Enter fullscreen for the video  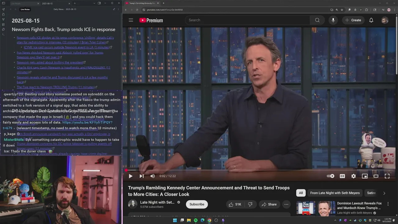387,176
